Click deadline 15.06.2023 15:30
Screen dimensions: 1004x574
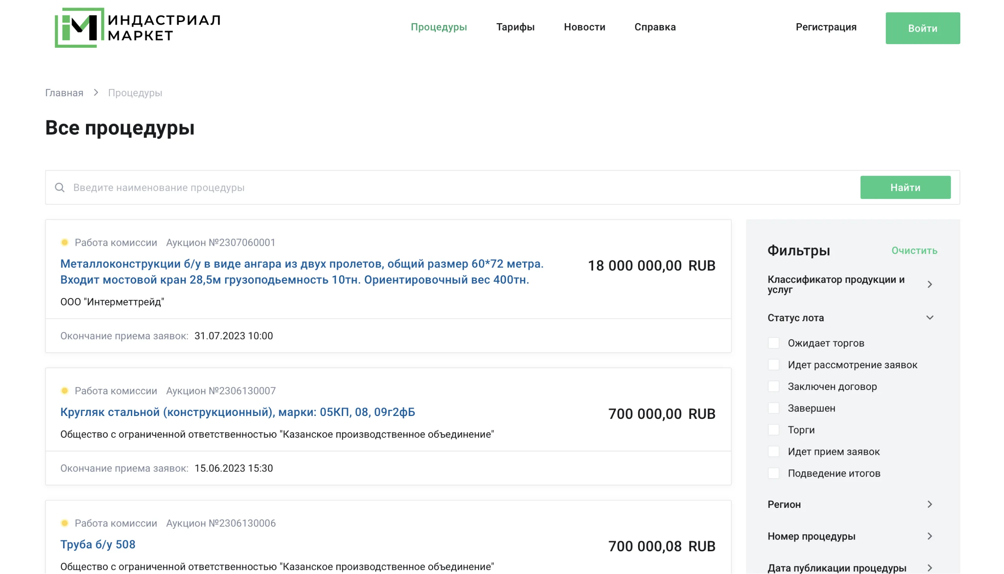tap(234, 468)
